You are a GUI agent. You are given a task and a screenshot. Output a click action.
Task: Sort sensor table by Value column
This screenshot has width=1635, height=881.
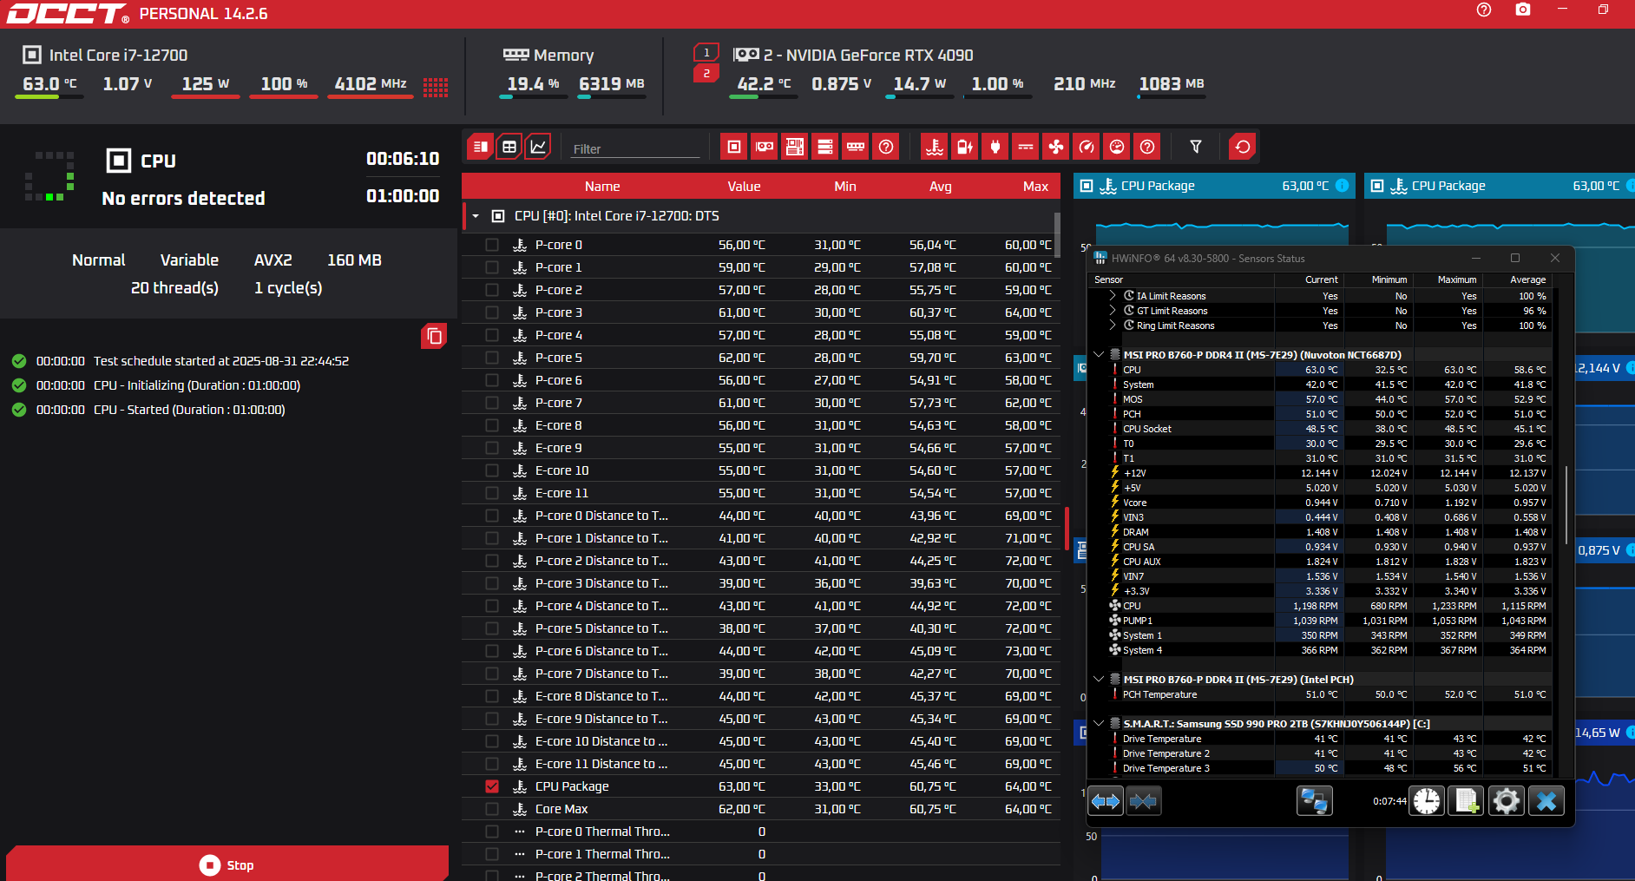744,187
